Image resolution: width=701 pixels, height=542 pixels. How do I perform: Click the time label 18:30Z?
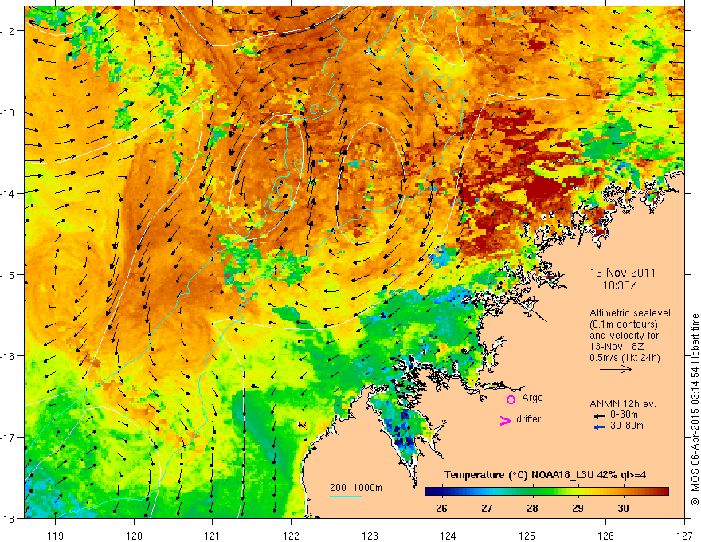pos(619,285)
